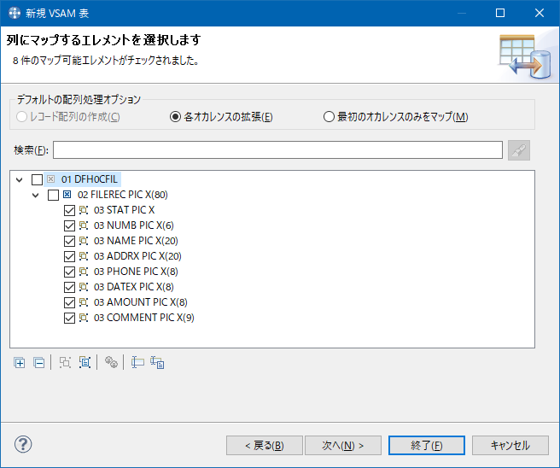Select the 03 ADDRX PIC X(20) label
560x468 pixels.
(137, 256)
